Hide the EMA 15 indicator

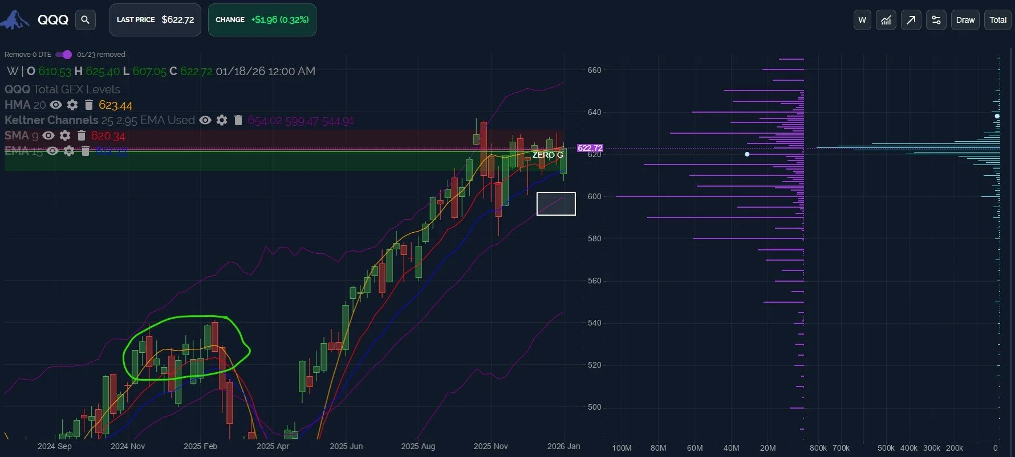(x=52, y=151)
